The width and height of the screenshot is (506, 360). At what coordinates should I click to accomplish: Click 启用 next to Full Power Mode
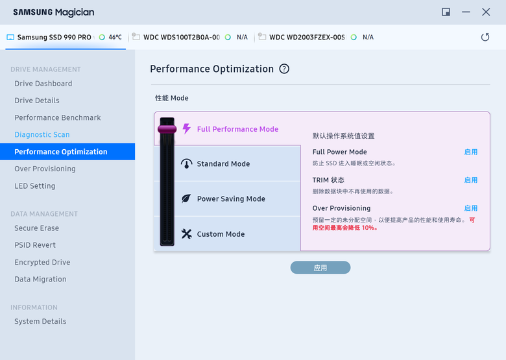(x=470, y=152)
